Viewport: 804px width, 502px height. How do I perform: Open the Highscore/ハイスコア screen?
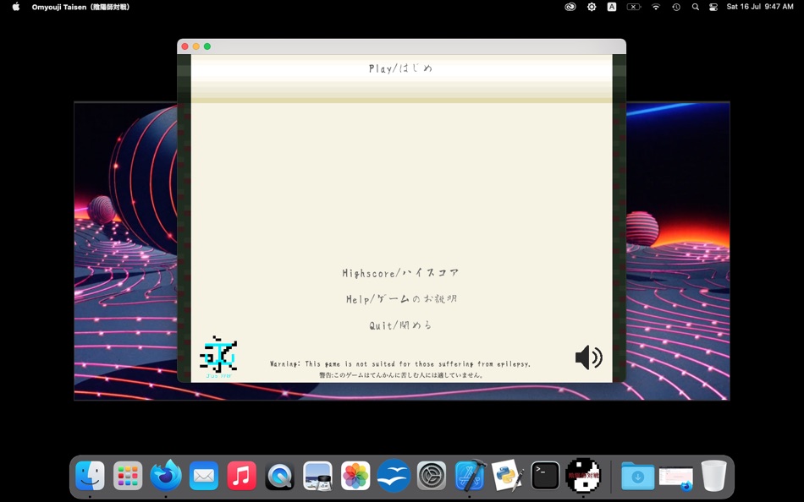click(400, 273)
